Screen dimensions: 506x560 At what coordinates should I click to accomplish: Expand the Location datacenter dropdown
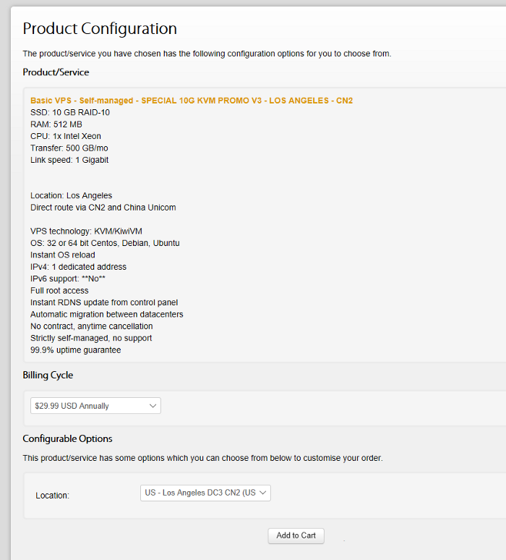[205, 493]
